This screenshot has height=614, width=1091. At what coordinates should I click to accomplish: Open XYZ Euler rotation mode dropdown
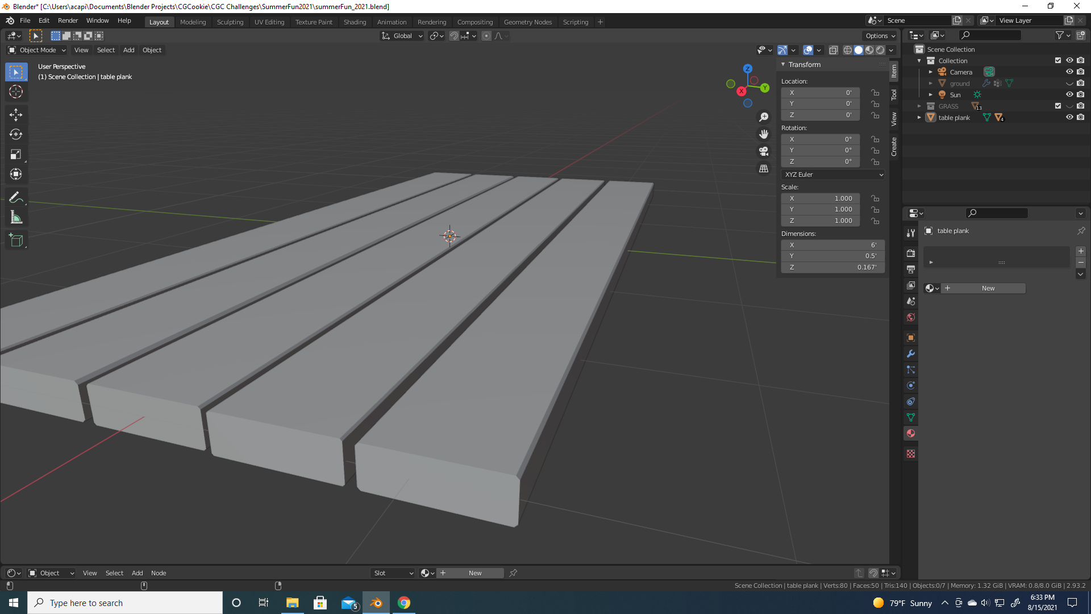click(x=832, y=175)
